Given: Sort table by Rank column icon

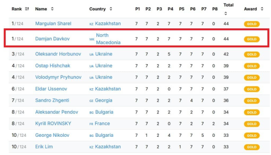Looking at the screenshot, I should (27, 9).
